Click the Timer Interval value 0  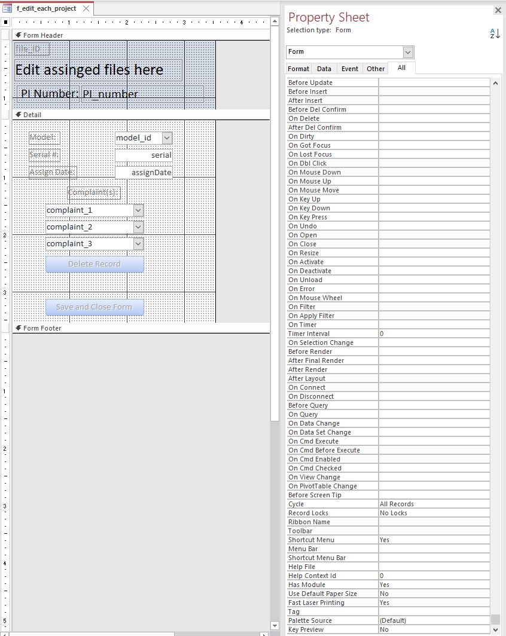(x=434, y=334)
